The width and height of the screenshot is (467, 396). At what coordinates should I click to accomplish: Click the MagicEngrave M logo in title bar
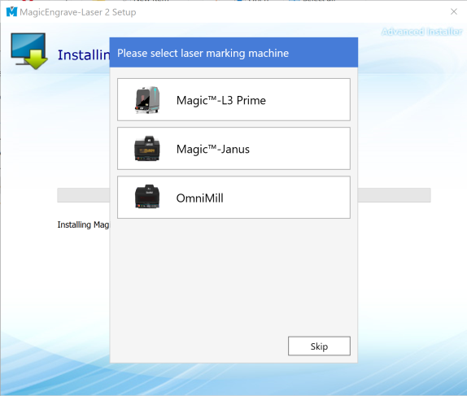[11, 12]
